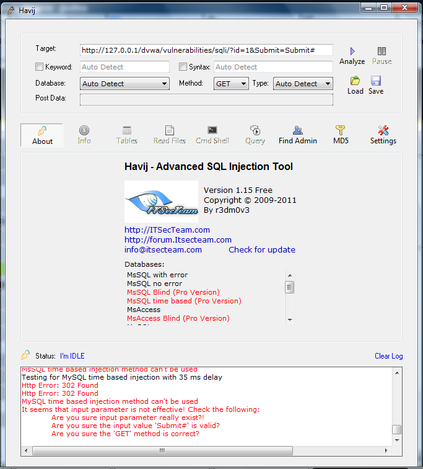The height and width of the screenshot is (469, 423).
Task: Click log line 'Are you sure the 'GET' method is correct?'
Action: [x=125, y=434]
